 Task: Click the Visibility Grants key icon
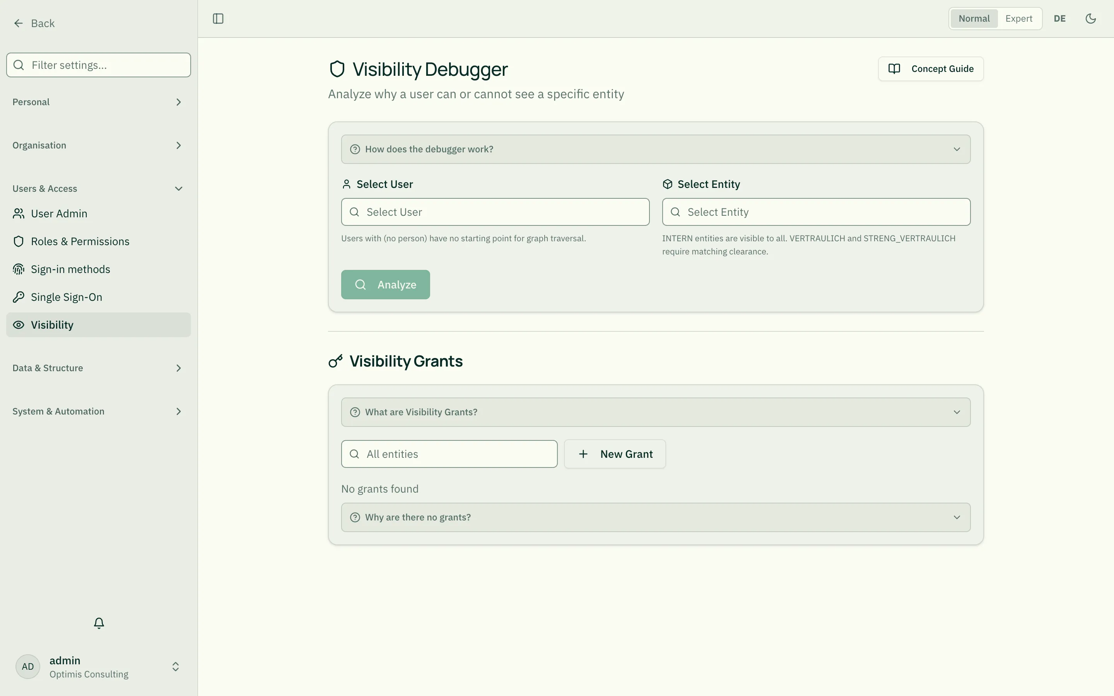336,361
